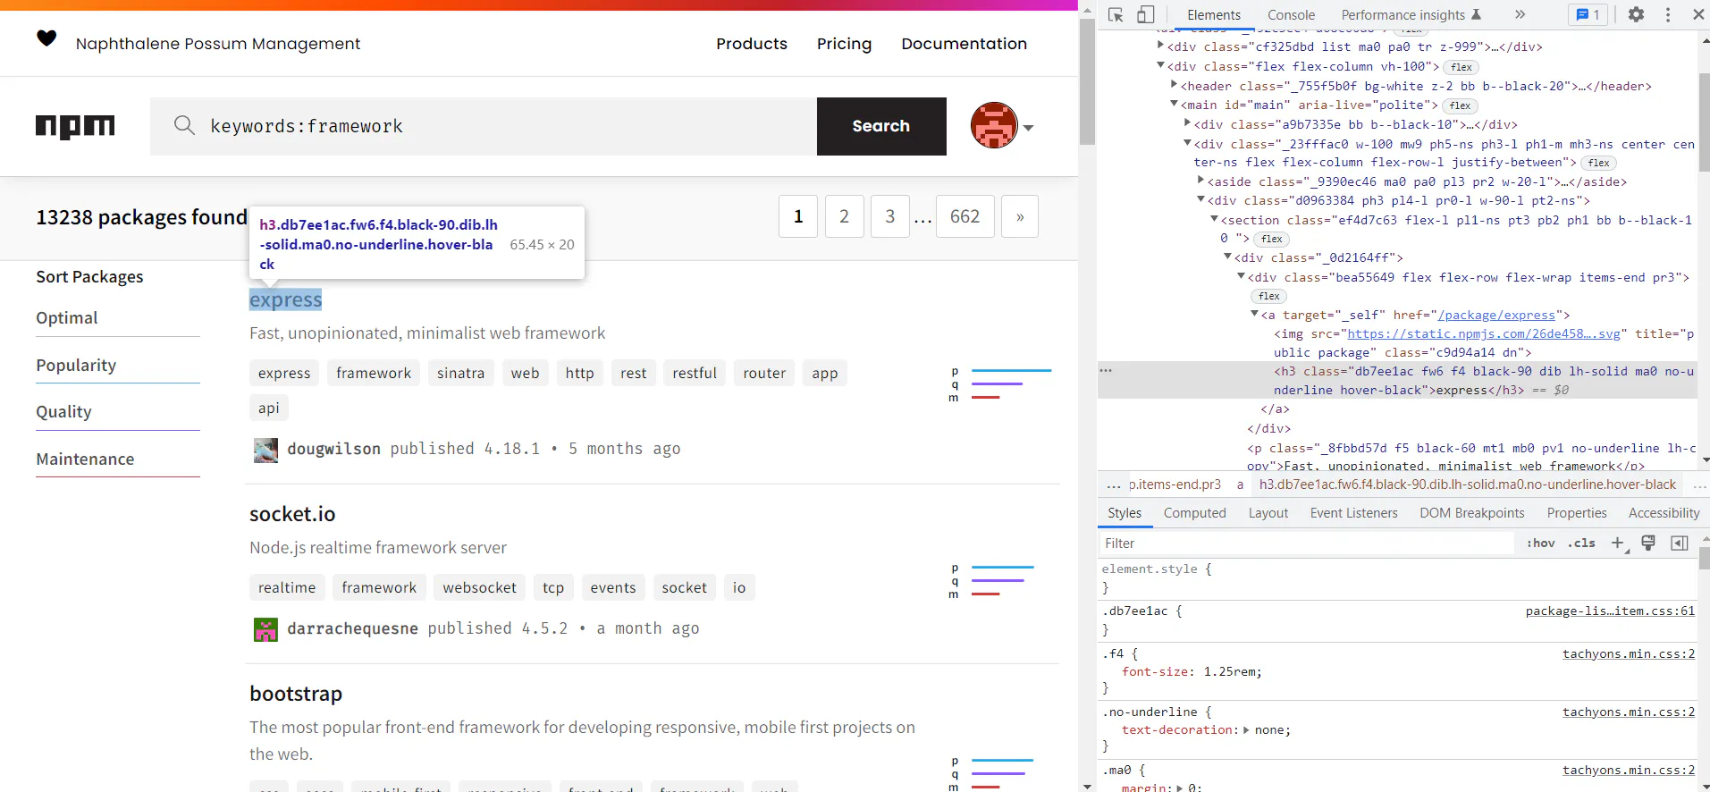Open the Event Listeners tab
The height and width of the screenshot is (792, 1710).
[1353, 513]
